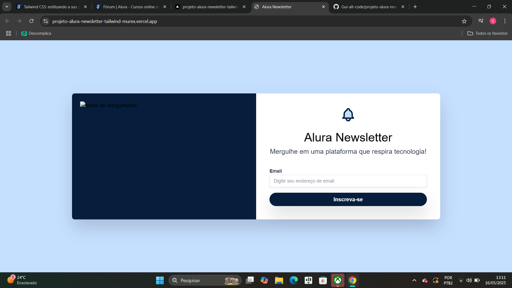Open the weather widget showing 24°C

pyautogui.click(x=22, y=280)
